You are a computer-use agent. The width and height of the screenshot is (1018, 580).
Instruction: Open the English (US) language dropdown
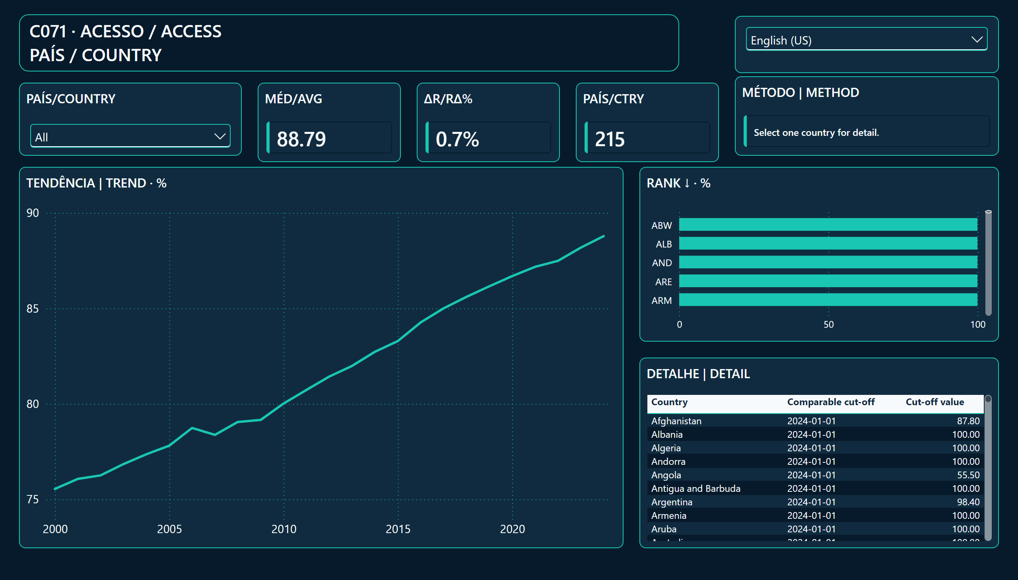point(866,39)
